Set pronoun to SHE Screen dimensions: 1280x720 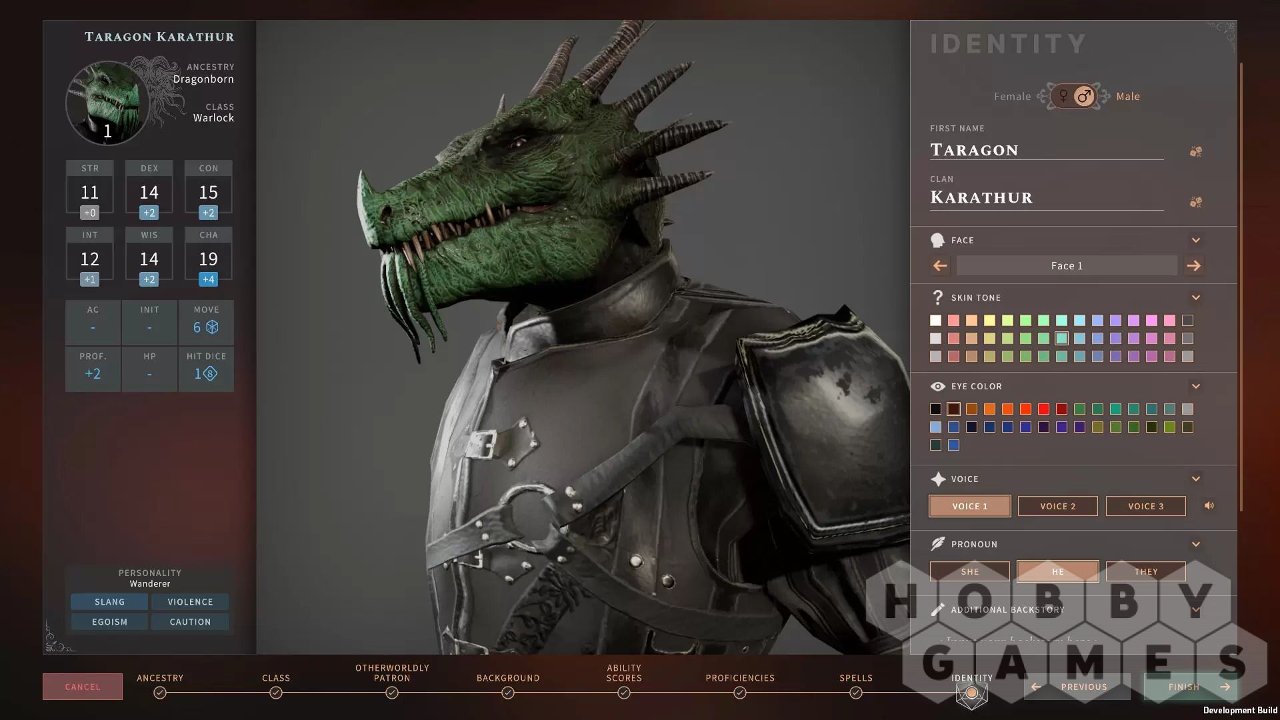(970, 571)
